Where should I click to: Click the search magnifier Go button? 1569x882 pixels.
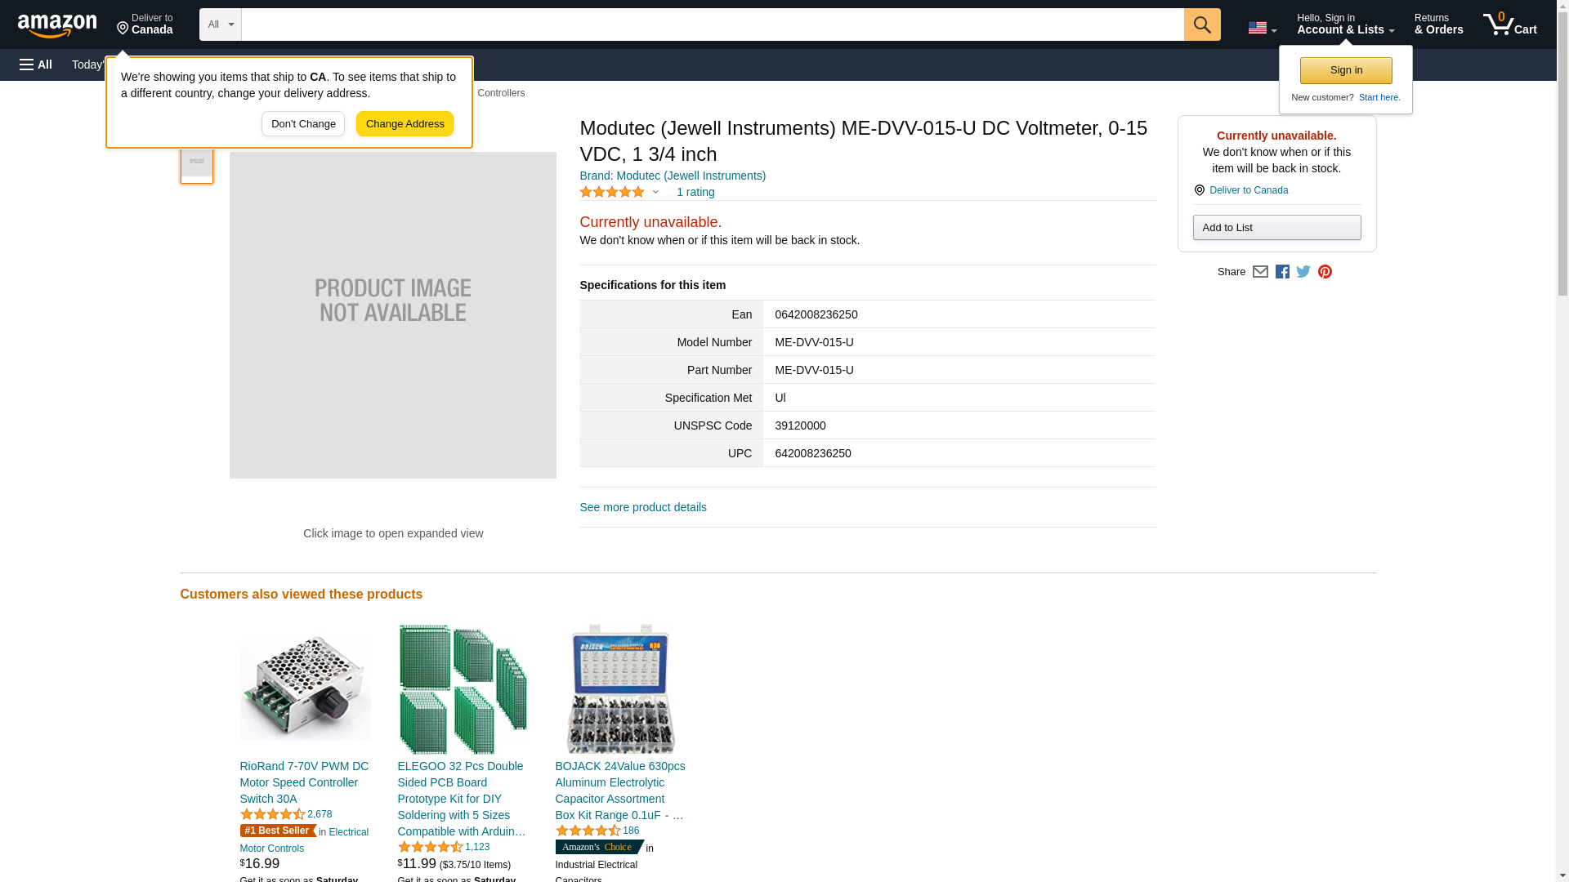click(1201, 24)
